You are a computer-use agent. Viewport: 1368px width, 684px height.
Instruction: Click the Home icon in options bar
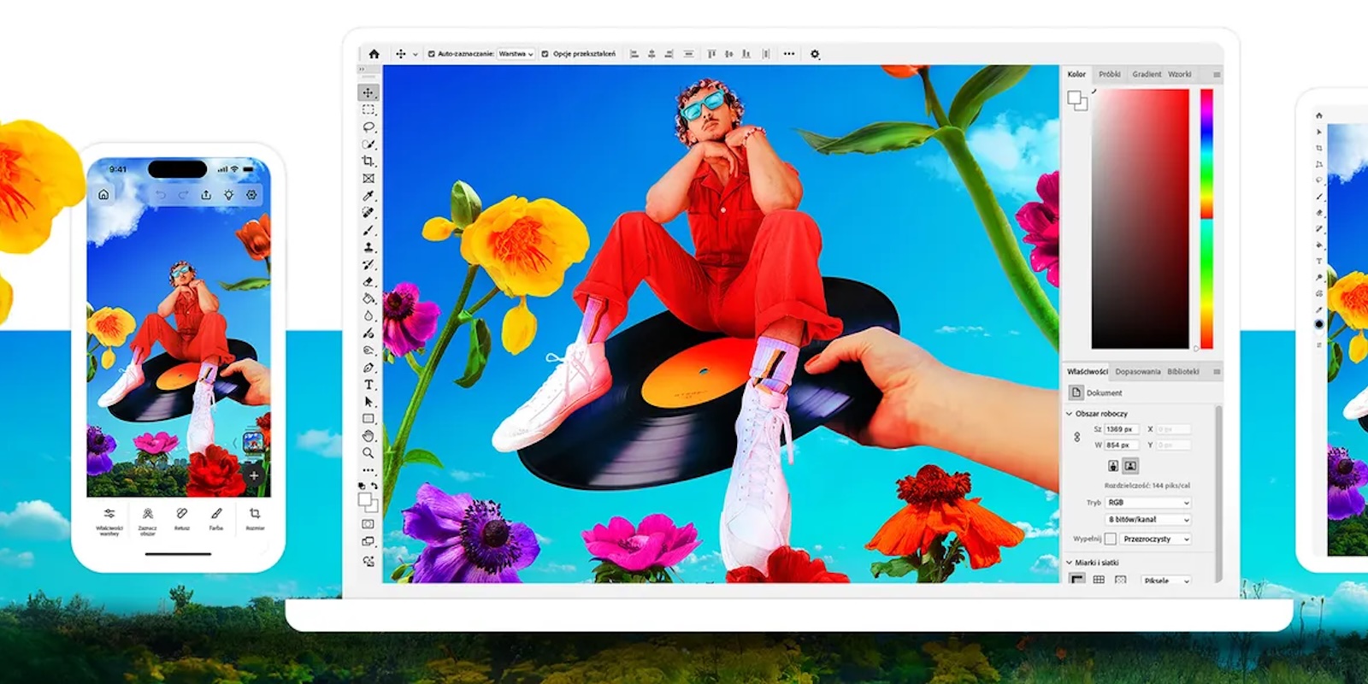coord(374,54)
